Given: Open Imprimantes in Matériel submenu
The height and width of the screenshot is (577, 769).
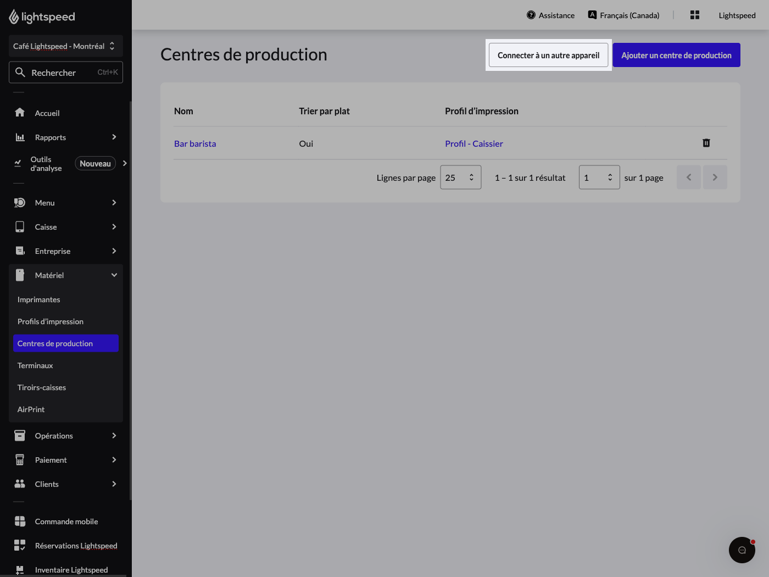Looking at the screenshot, I should coord(66,299).
